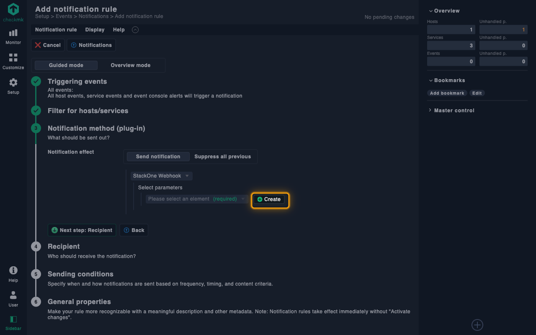
Task: Click the Notifications button
Action: pyautogui.click(x=91, y=45)
